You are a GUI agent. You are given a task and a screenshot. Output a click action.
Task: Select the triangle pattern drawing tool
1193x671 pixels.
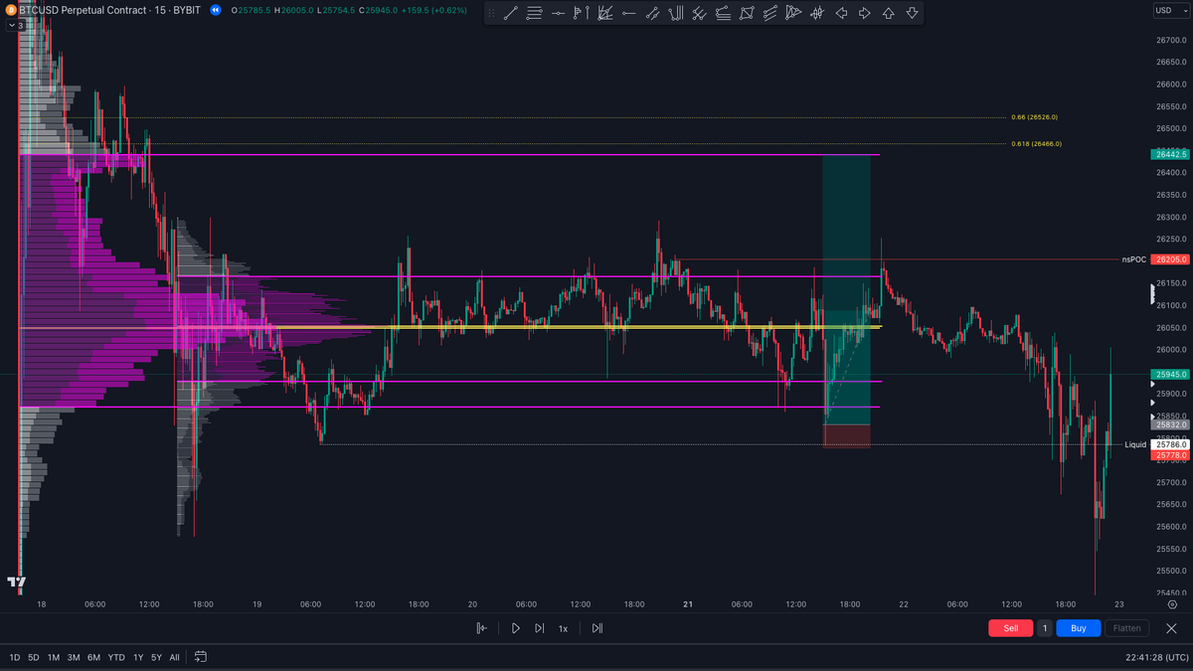[x=793, y=13]
